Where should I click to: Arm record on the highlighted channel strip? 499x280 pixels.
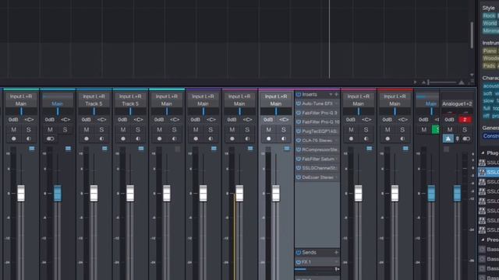click(268, 138)
